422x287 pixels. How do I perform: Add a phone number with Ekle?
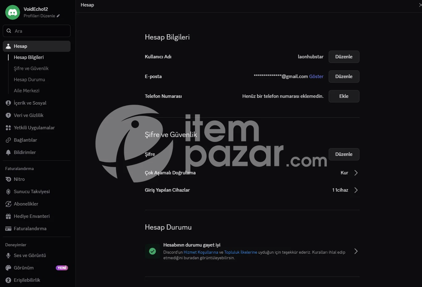click(x=344, y=96)
